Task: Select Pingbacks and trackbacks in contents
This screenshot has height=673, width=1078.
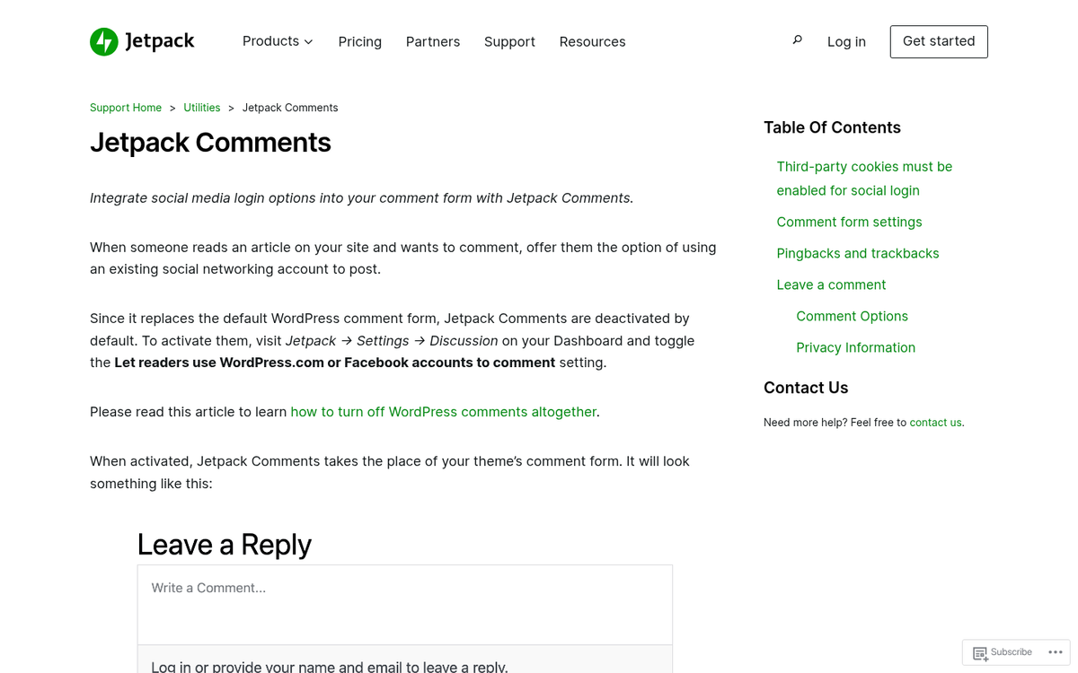Action: coord(857,253)
